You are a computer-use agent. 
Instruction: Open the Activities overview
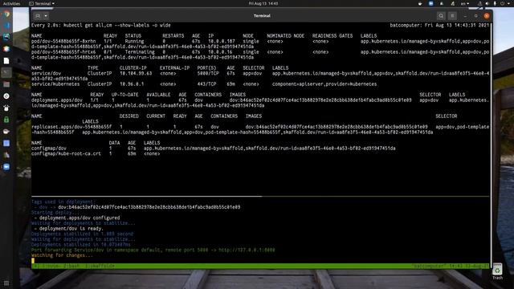(11, 3)
